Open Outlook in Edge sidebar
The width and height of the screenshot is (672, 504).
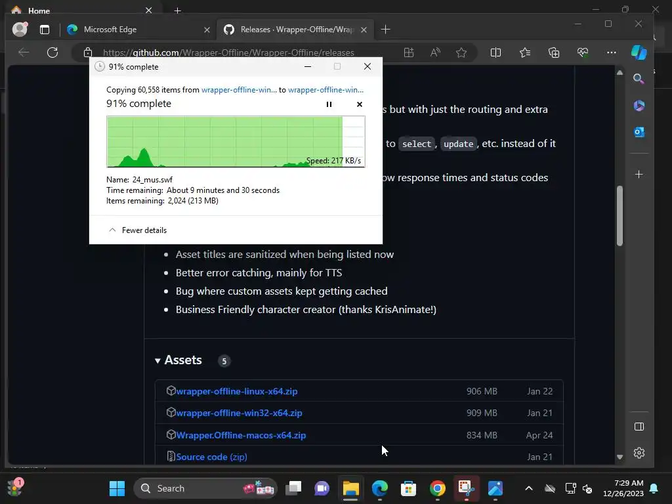(x=639, y=132)
